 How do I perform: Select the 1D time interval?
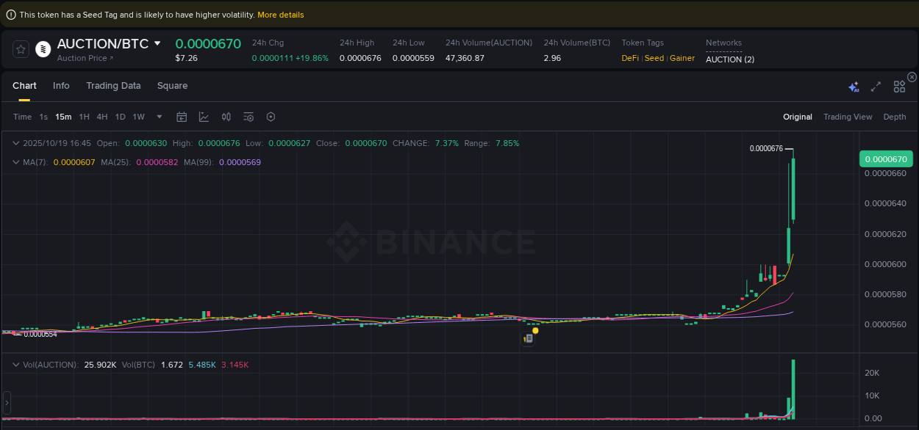[x=120, y=117]
